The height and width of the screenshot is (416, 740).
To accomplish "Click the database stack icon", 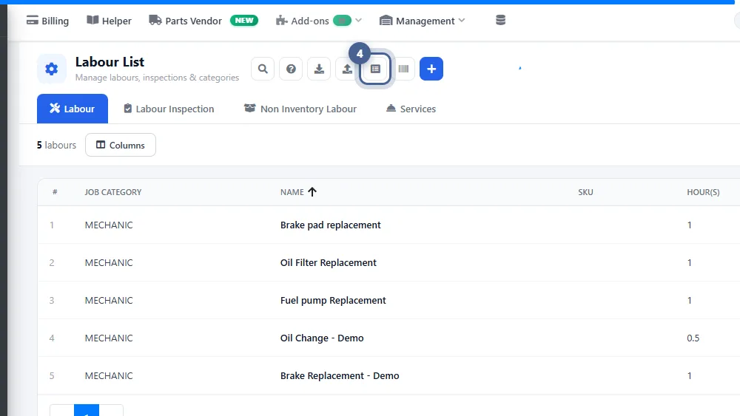I will tap(501, 20).
